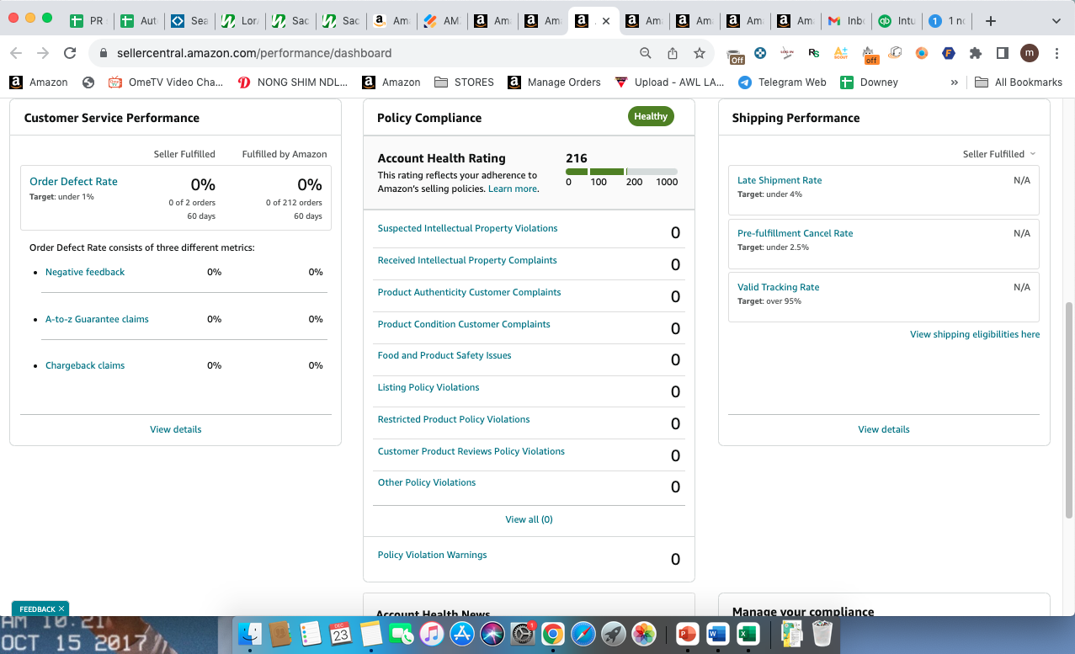Open the Negative feedback metric
The image size is (1075, 654).
tap(85, 272)
